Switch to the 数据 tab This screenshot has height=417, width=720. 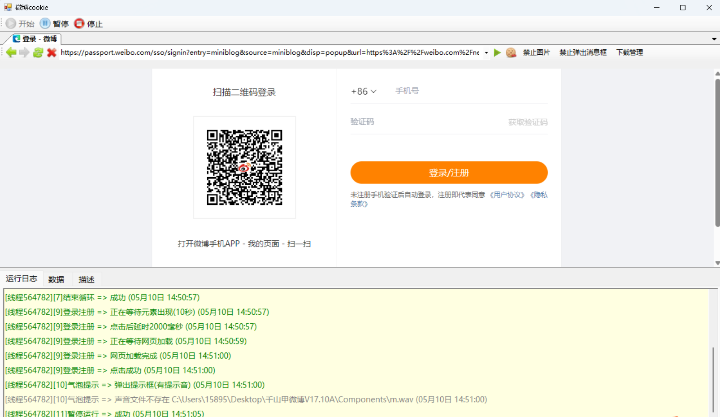56,279
